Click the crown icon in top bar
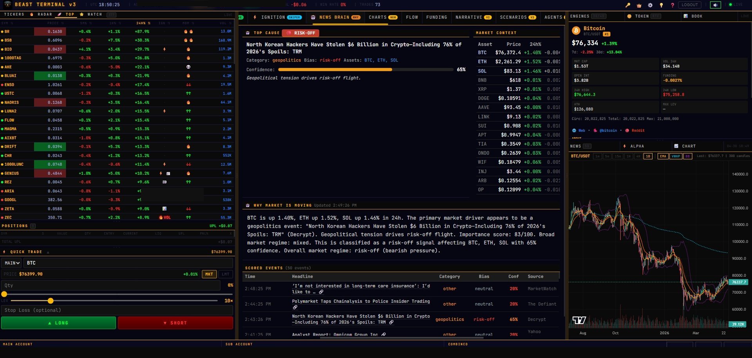 pos(639,5)
